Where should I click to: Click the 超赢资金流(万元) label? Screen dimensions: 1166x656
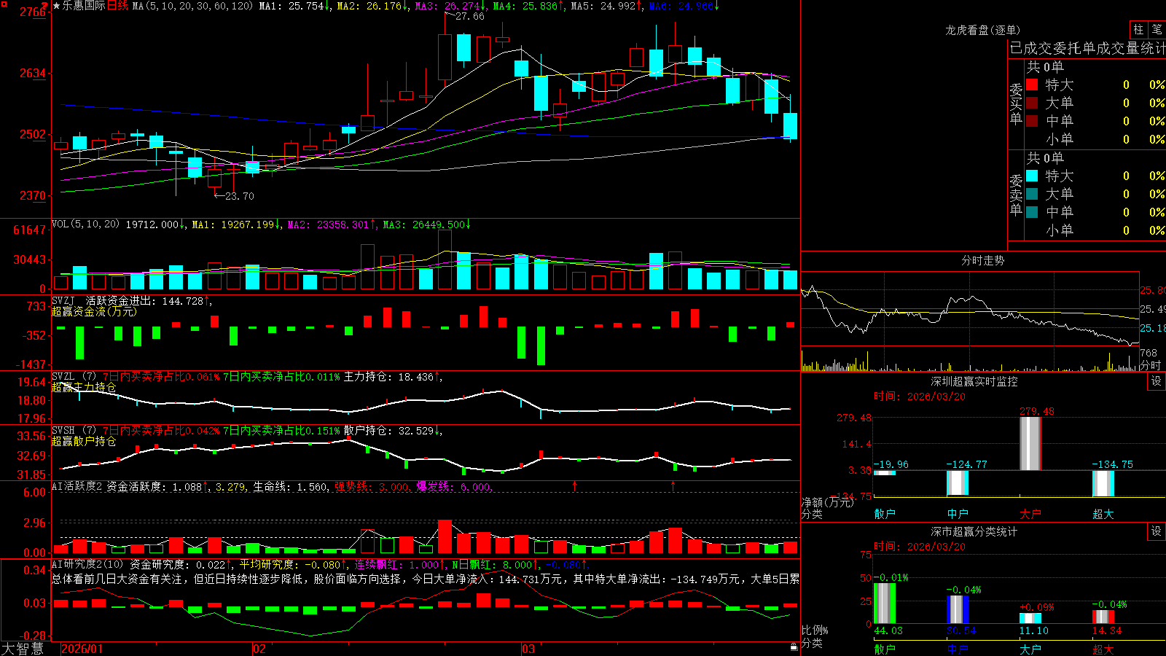click(94, 311)
